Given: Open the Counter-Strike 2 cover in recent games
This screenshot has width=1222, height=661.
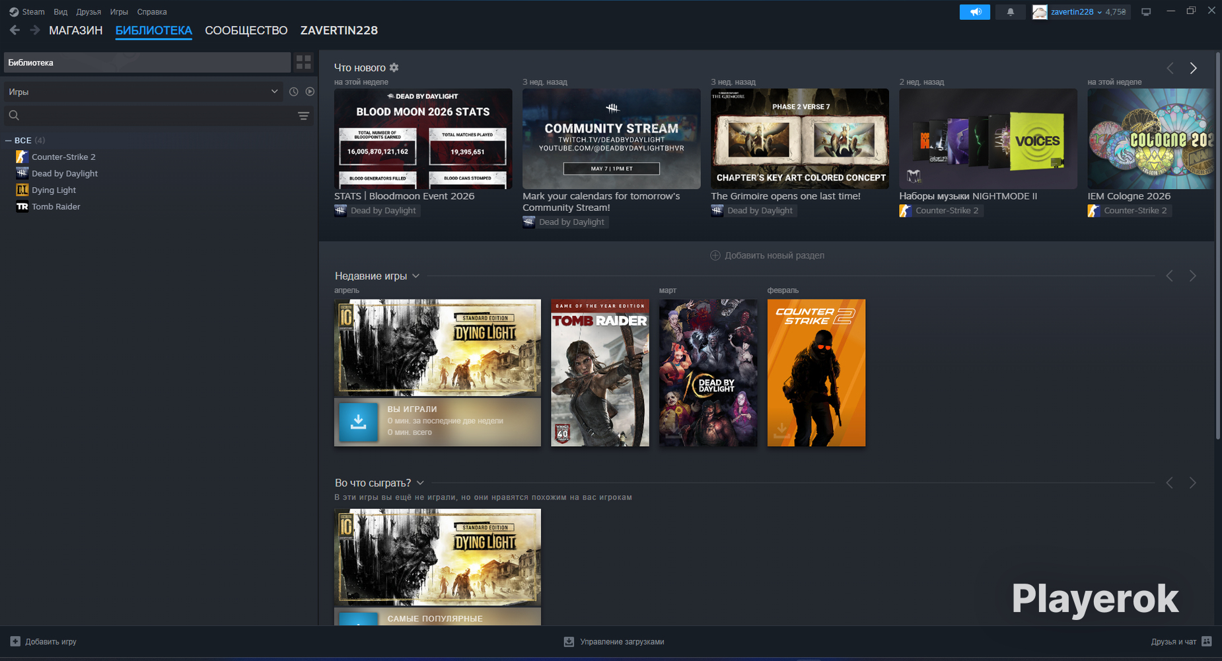Looking at the screenshot, I should pyautogui.click(x=816, y=373).
